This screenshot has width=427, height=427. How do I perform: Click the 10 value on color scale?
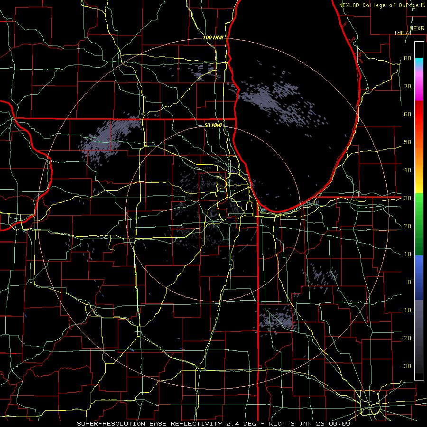(408, 254)
